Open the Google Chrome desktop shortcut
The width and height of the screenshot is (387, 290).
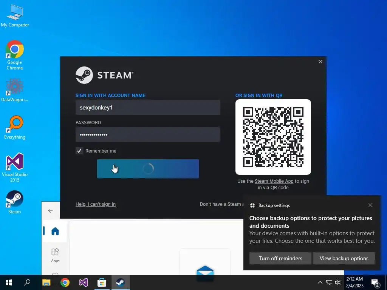[x=15, y=55]
